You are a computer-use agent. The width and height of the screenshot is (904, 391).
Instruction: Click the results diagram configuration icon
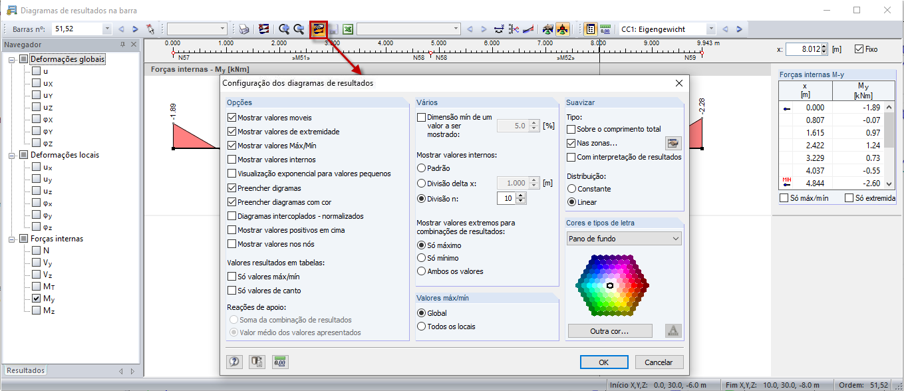318,28
